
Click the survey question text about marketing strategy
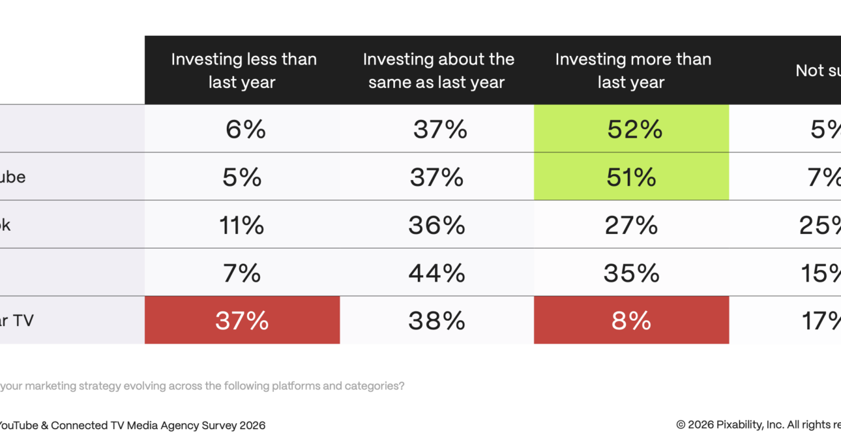202,386
